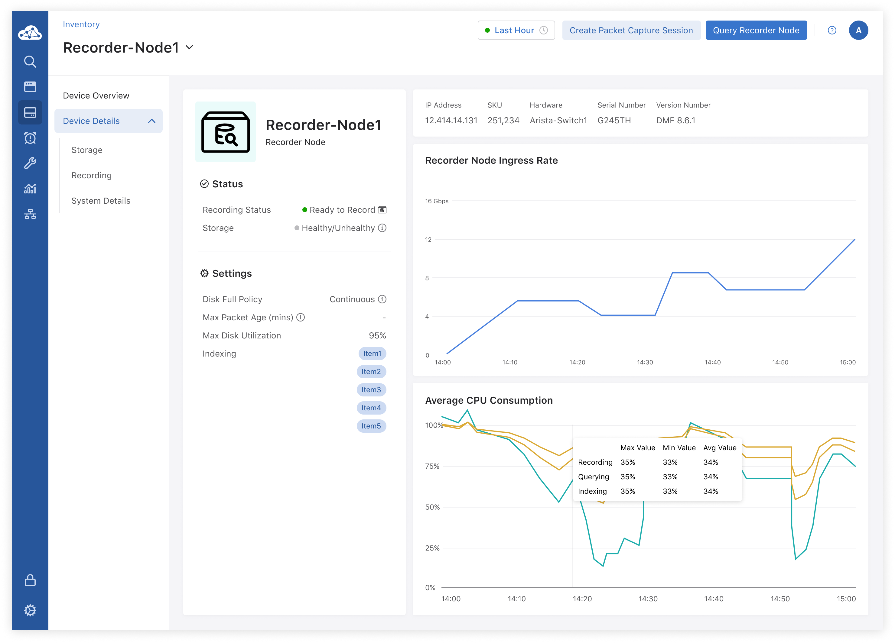The width and height of the screenshot is (895, 643).
Task: Expand the Recorder-Node1 title dropdown
Action: coord(189,47)
